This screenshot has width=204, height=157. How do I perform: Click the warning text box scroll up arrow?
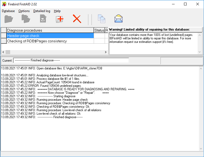pos(199,35)
